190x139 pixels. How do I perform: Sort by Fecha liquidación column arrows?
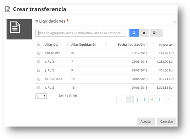click(147, 45)
